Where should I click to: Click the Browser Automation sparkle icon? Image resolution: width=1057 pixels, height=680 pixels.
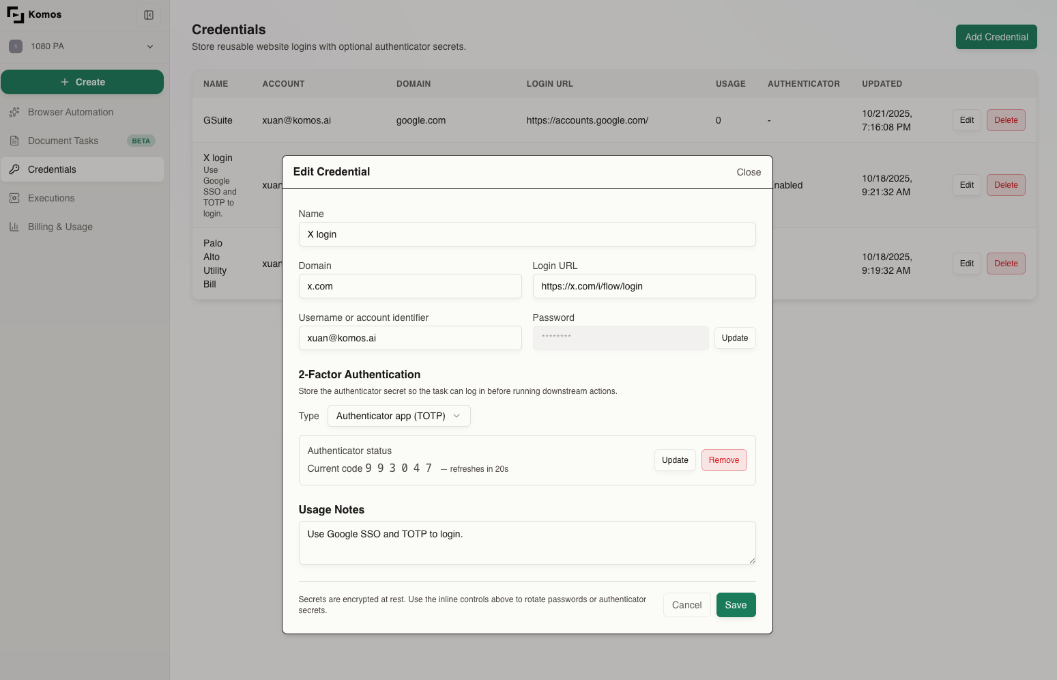click(14, 112)
